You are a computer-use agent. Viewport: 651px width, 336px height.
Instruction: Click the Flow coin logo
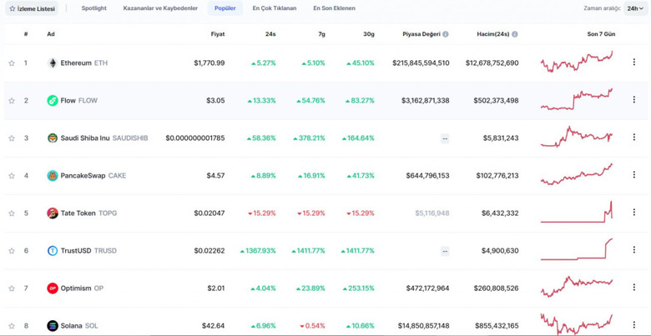(x=53, y=100)
